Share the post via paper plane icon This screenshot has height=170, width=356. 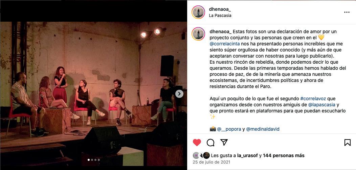click(x=224, y=142)
